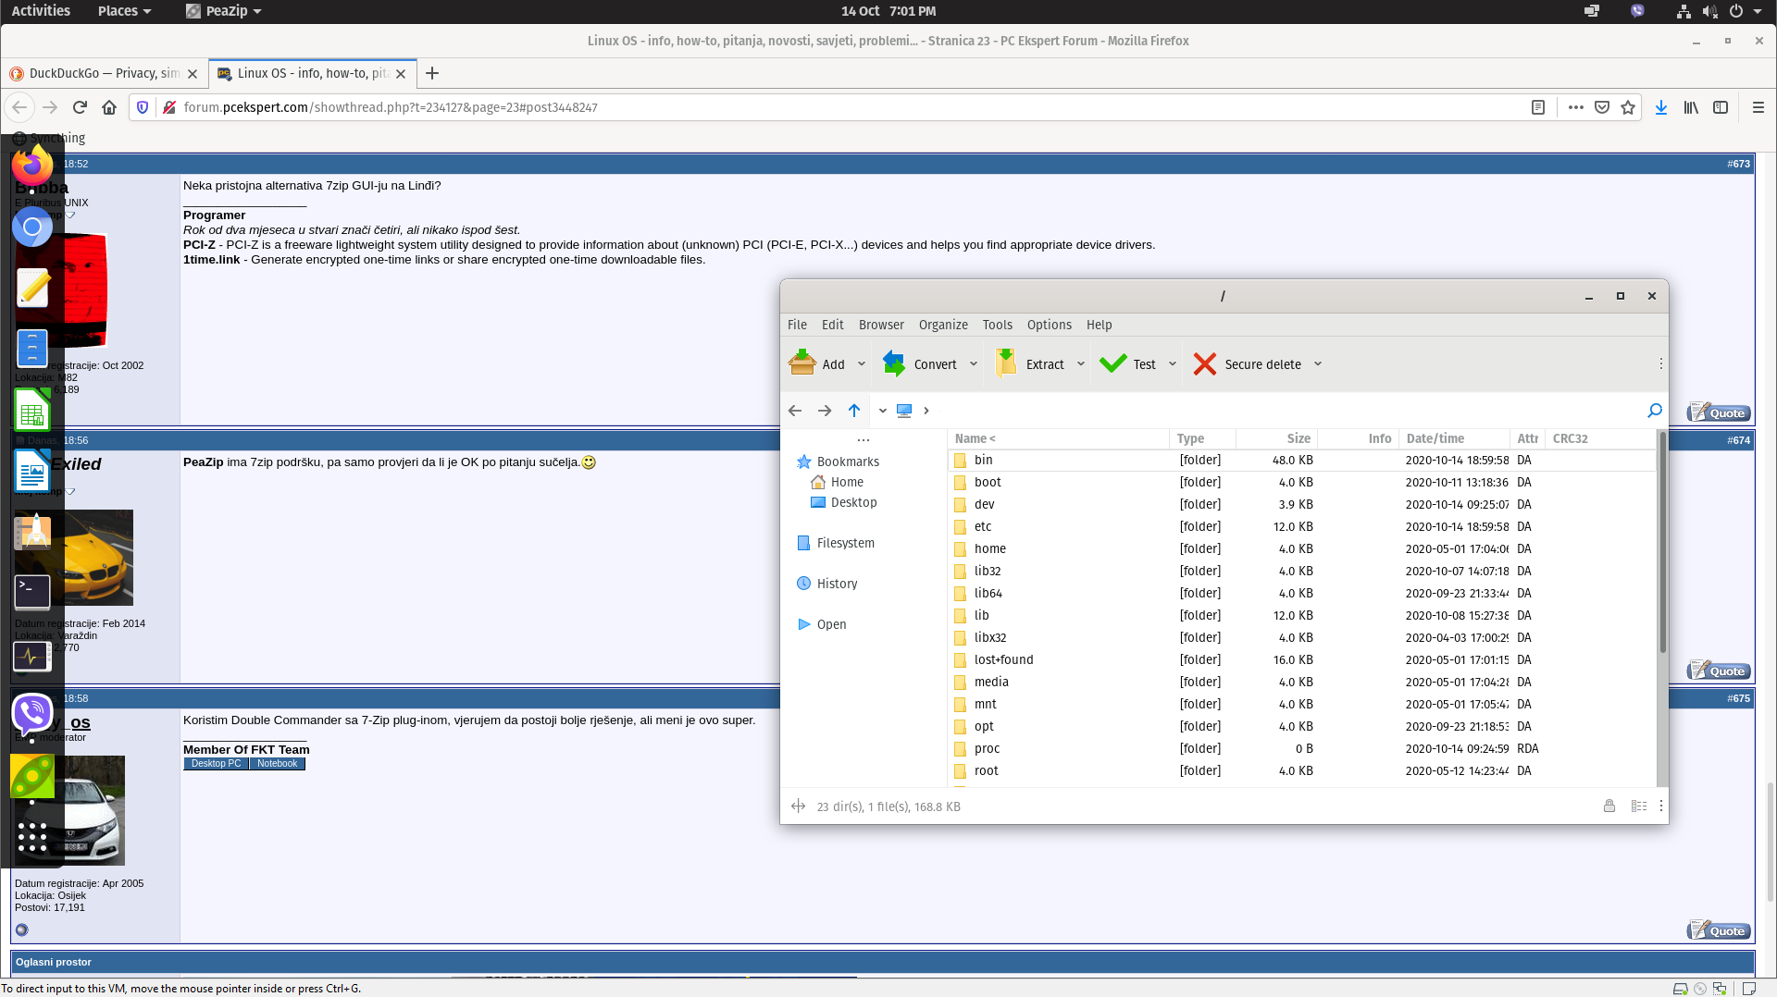Open the Secure delete dropdown arrow
The image size is (1777, 997).
click(1318, 364)
